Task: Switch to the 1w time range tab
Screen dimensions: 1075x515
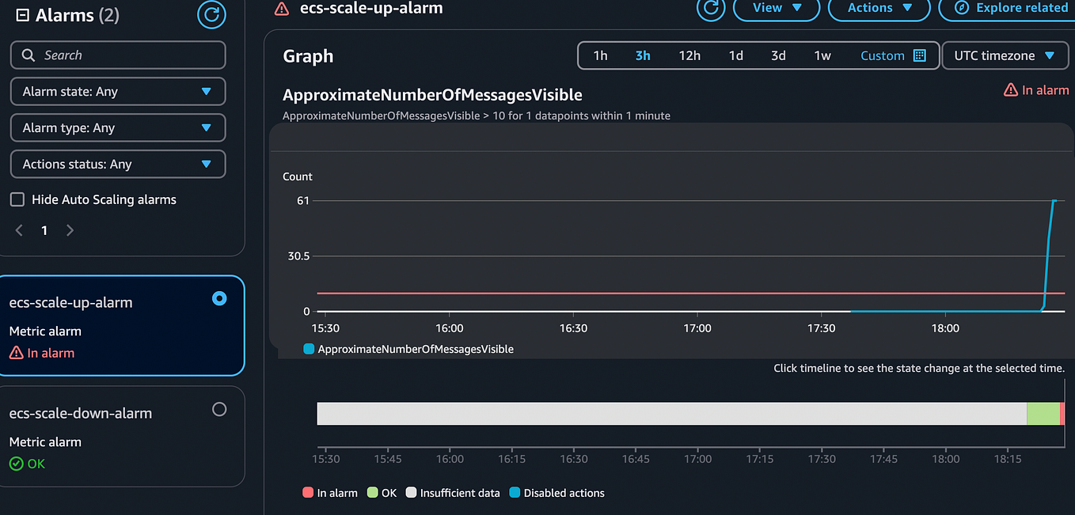Action: (822, 55)
